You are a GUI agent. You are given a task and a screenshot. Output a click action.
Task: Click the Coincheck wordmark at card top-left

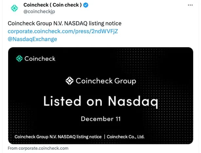pos(40,59)
